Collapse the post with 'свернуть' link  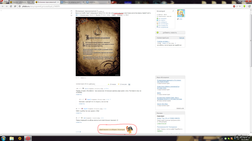[x=83, y=78]
